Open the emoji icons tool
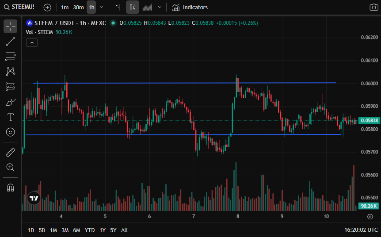This screenshot has width=381, height=237. tap(11, 132)
